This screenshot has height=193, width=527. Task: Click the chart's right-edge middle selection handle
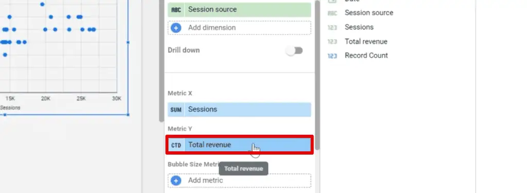point(128,42)
